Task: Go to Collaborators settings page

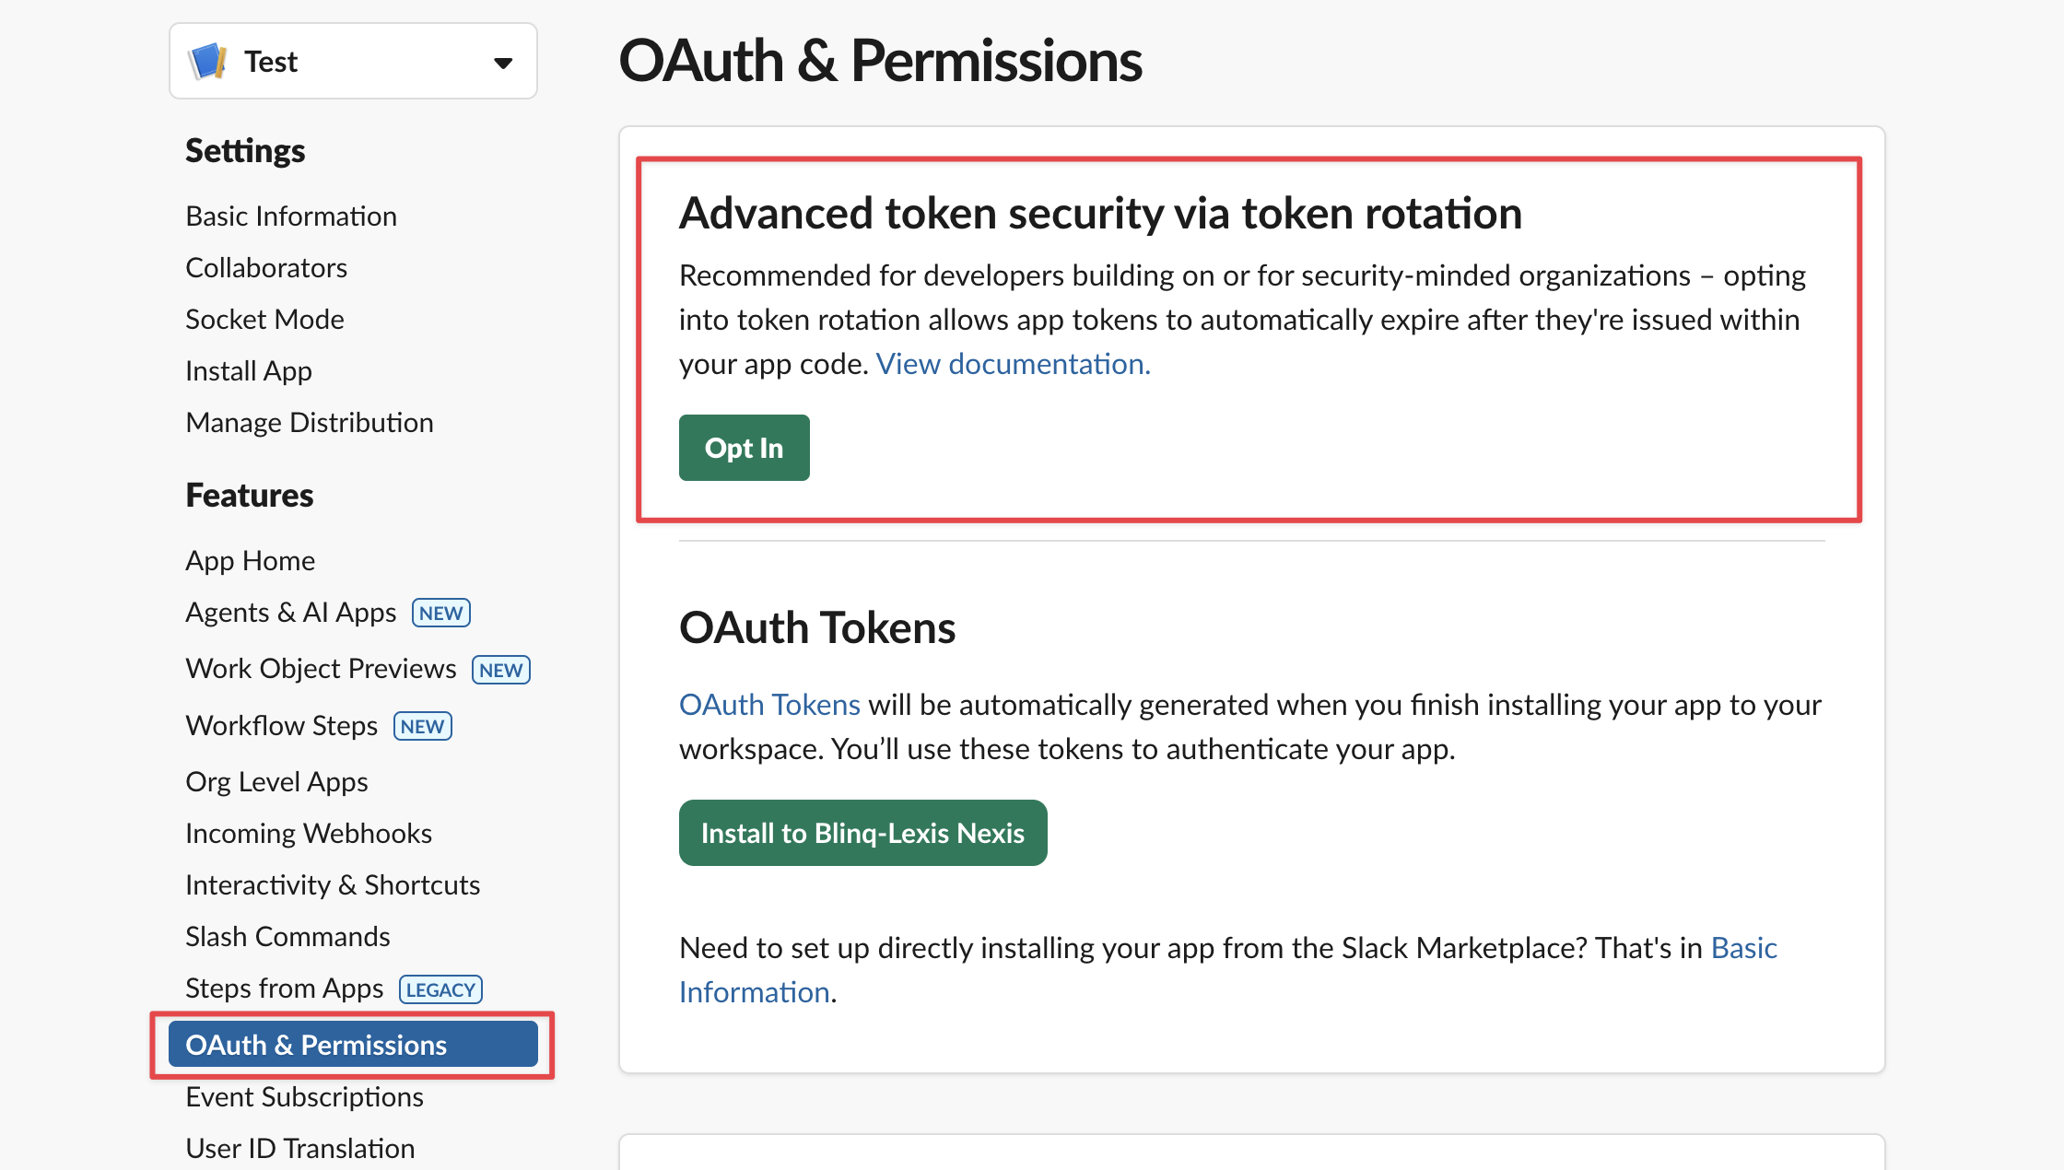Action: 266,268
